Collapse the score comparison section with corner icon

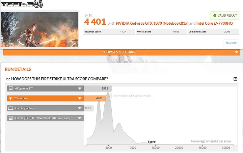[x=235, y=79]
